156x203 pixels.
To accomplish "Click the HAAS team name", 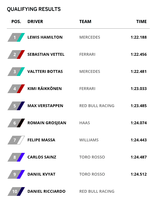I will [x=85, y=123].
